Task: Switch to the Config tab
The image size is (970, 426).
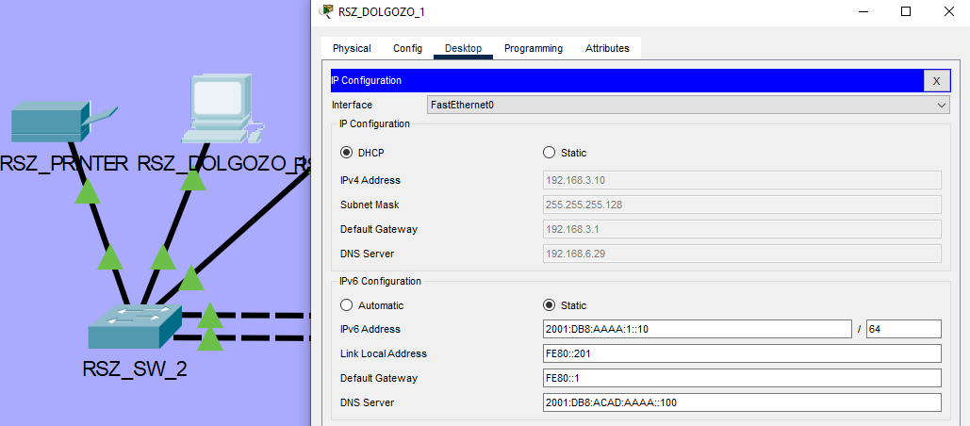Action: (407, 48)
